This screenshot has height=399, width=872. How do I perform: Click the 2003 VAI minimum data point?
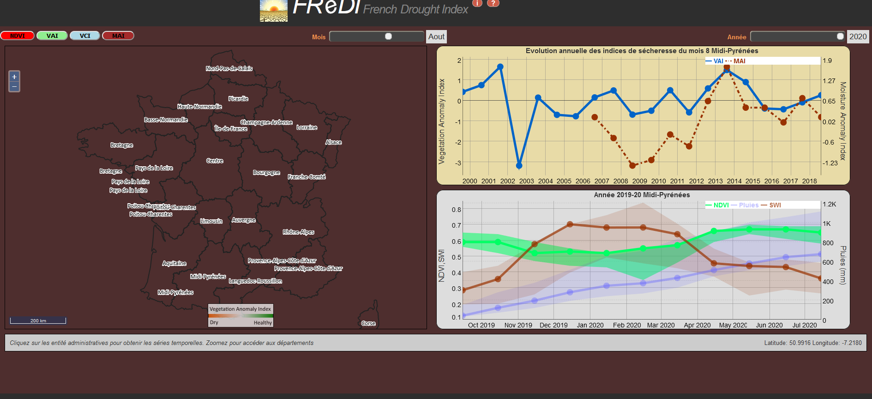(519, 165)
